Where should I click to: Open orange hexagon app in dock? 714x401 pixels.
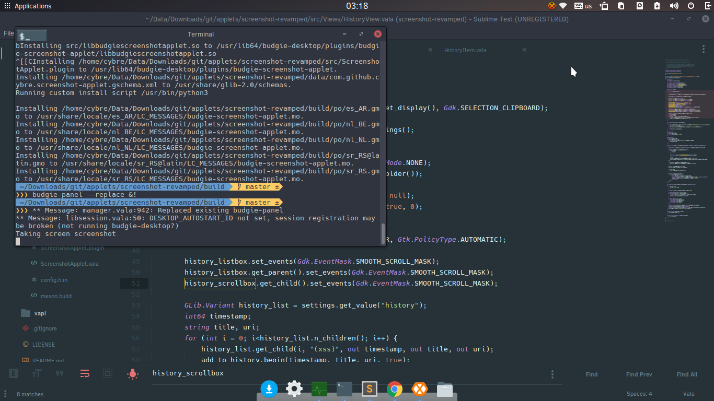[419, 389]
